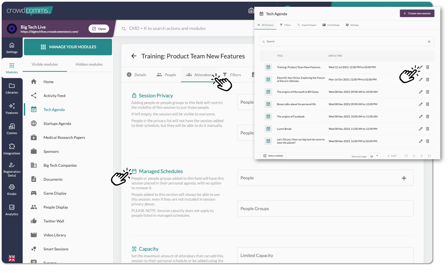The height and width of the screenshot is (273, 448).
Task: Click the Create new session button
Action: 417,14
